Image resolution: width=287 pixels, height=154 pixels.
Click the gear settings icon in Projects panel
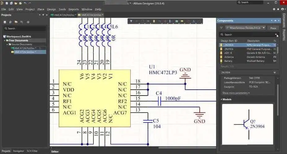(x=28, y=22)
